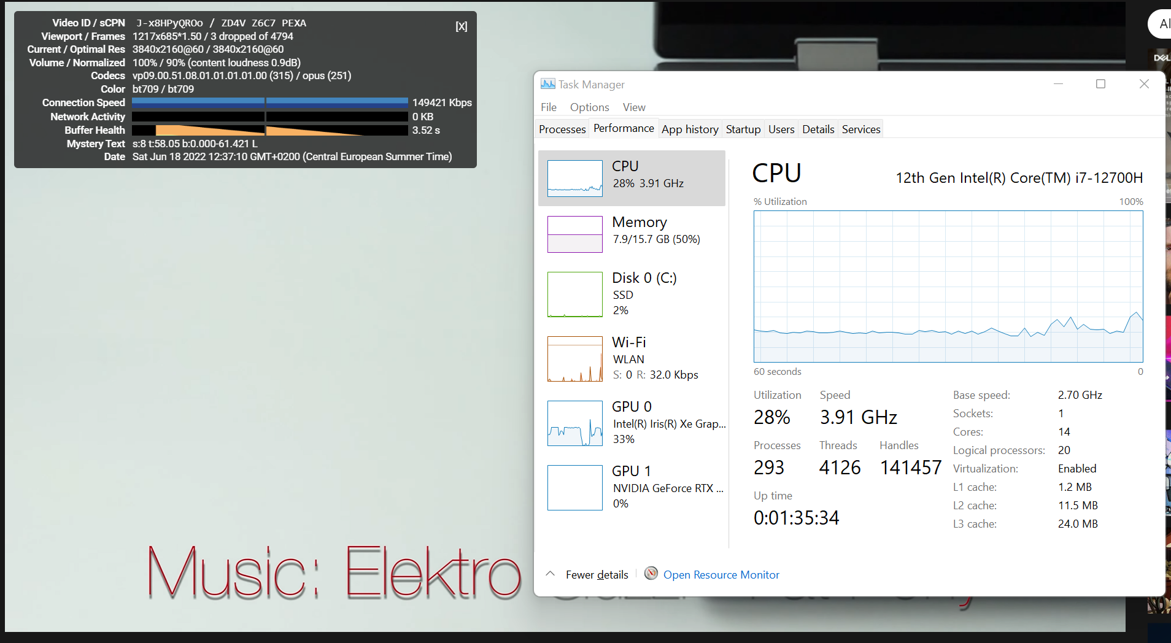Select the Performance tab
The width and height of the screenshot is (1171, 643).
pos(624,128)
